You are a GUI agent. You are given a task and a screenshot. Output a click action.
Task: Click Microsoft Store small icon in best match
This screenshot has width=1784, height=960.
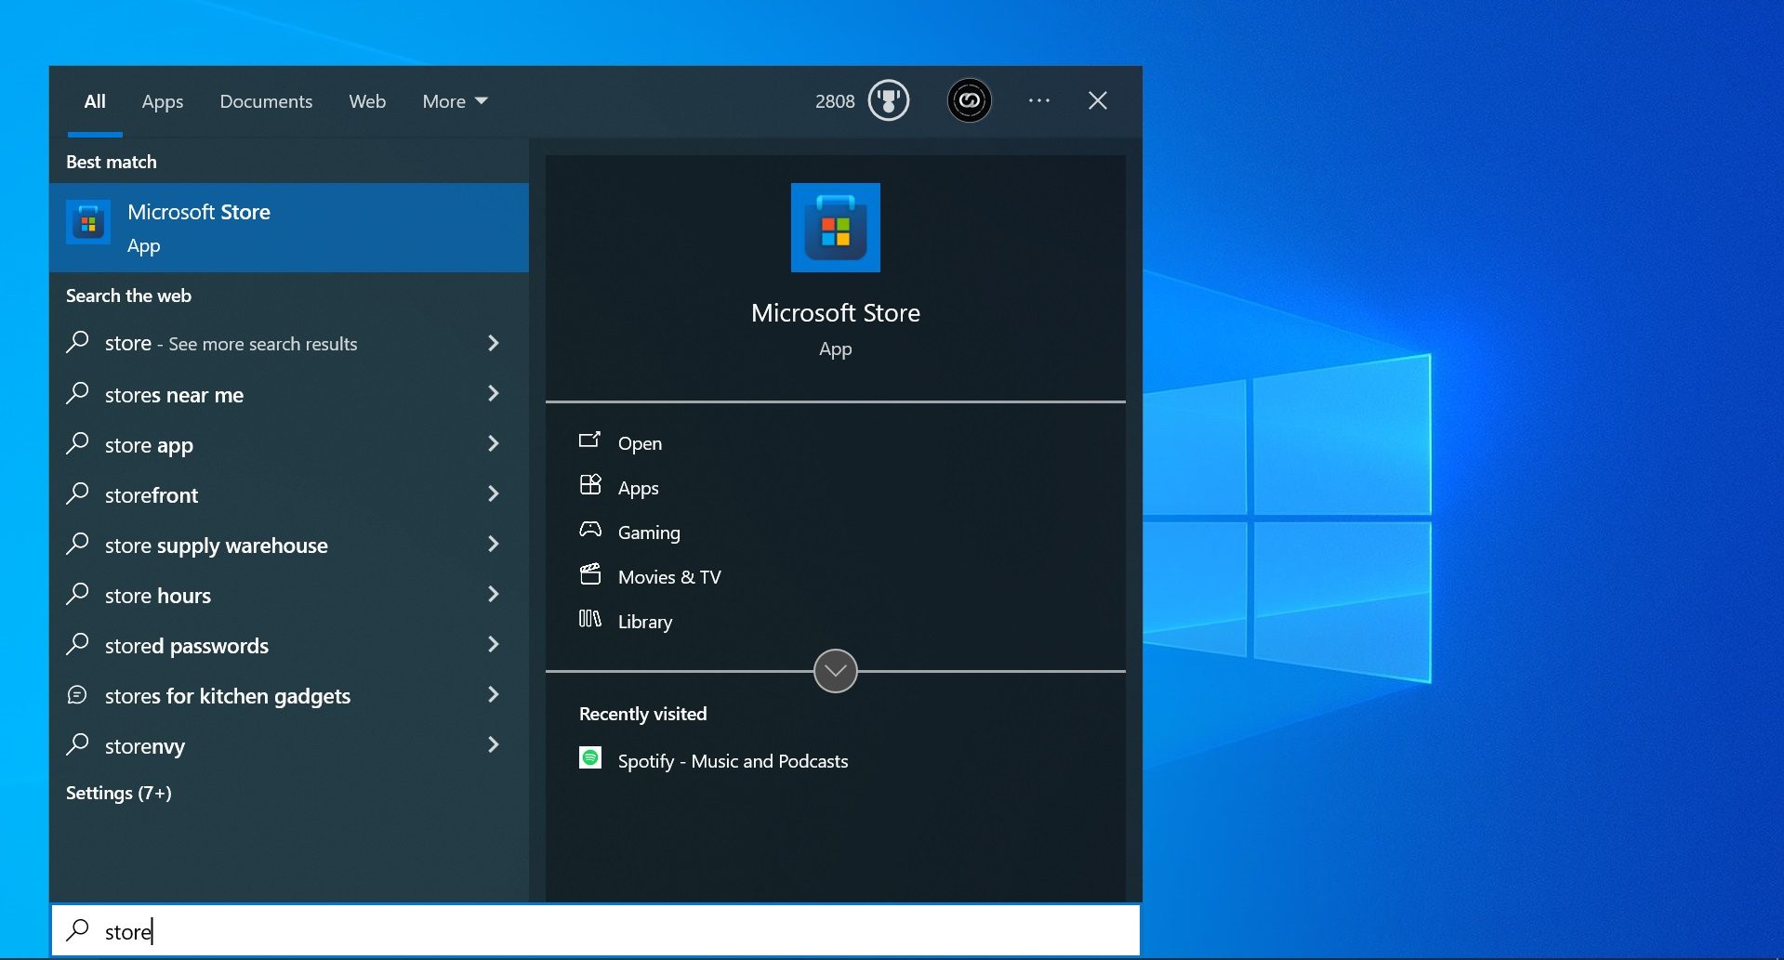pyautogui.click(x=88, y=223)
